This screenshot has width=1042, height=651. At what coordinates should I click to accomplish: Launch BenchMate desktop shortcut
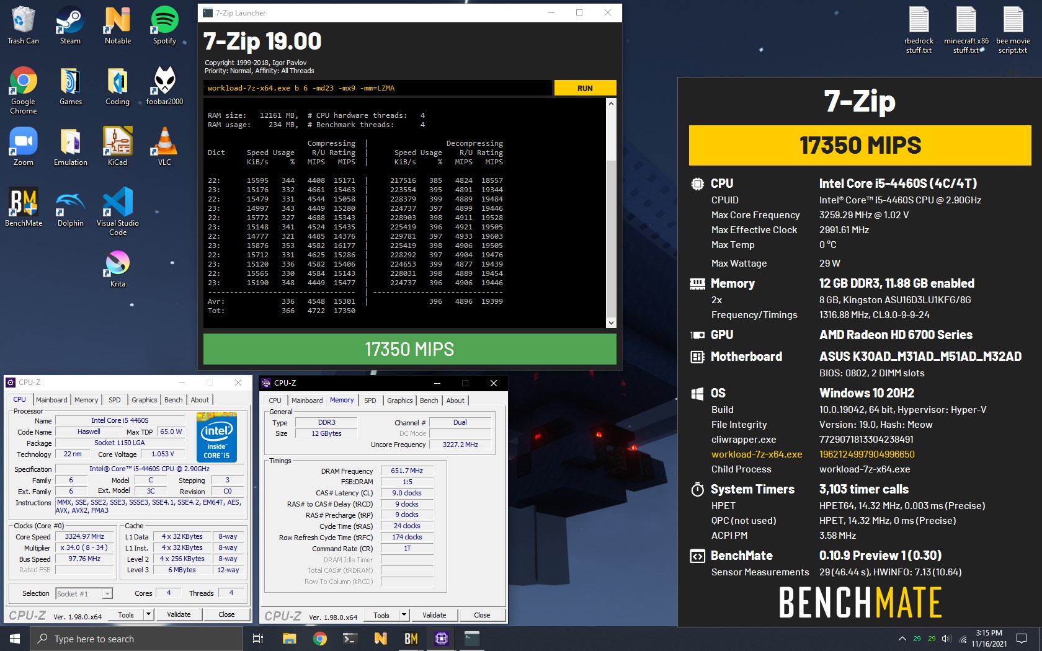pyautogui.click(x=23, y=207)
